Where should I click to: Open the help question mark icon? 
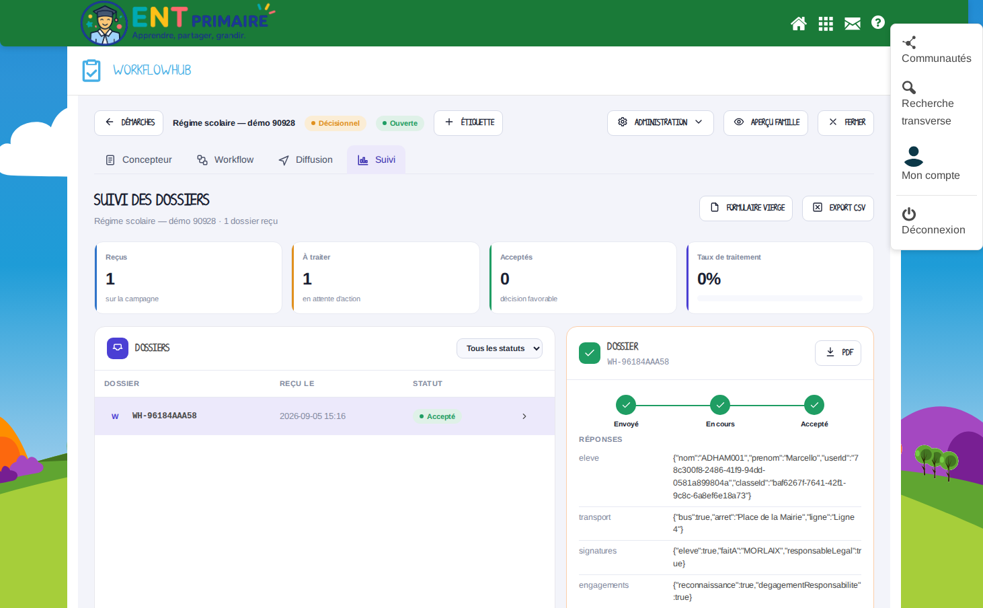tap(878, 22)
